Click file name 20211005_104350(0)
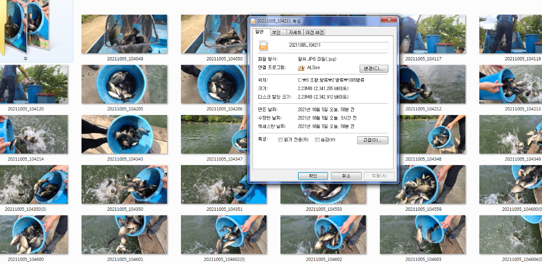The height and width of the screenshot is (264, 542). pyautogui.click(x=25, y=209)
